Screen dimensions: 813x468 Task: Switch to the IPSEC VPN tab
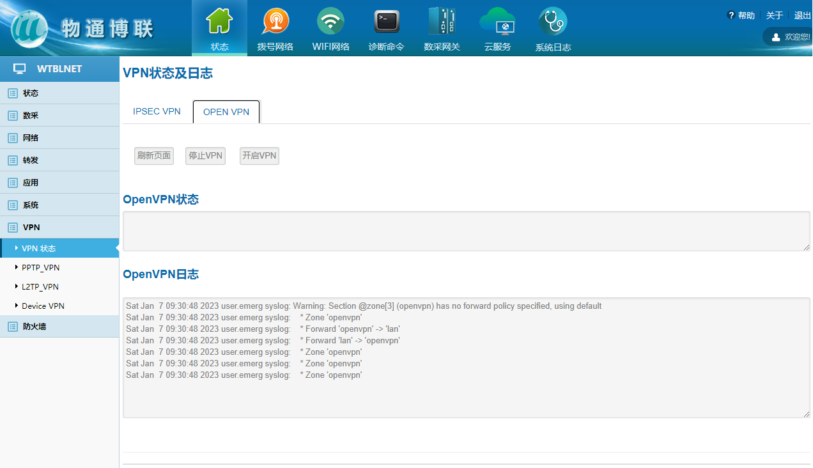pyautogui.click(x=157, y=112)
